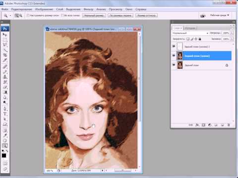Viewport: 238px width, 178px height.
Task: Select the Clone Stamp tool
Action: (x=5, y=77)
